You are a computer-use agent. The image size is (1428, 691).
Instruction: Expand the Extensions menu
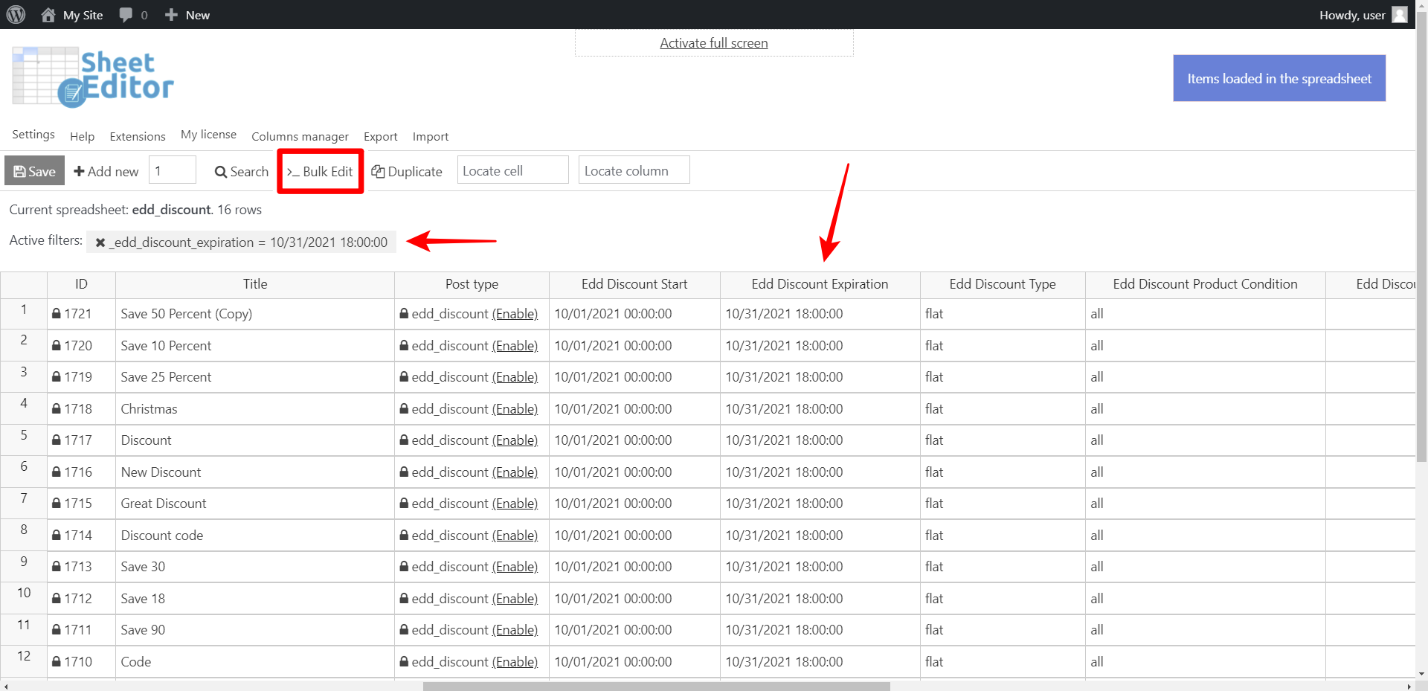(x=137, y=136)
